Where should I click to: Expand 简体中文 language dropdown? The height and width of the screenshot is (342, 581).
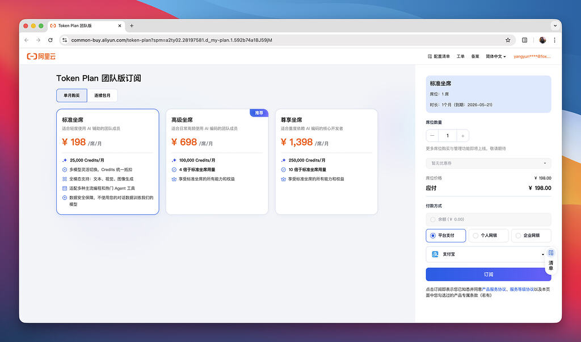(496, 56)
